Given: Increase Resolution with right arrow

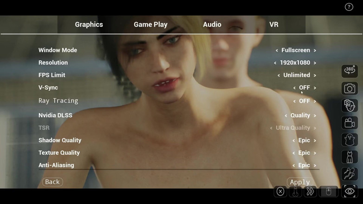Looking at the screenshot, I should pos(315,63).
